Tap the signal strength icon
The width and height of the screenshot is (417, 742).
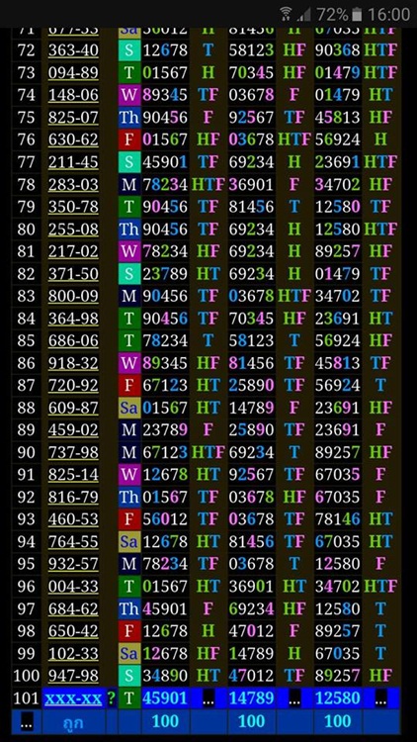pyautogui.click(x=303, y=15)
